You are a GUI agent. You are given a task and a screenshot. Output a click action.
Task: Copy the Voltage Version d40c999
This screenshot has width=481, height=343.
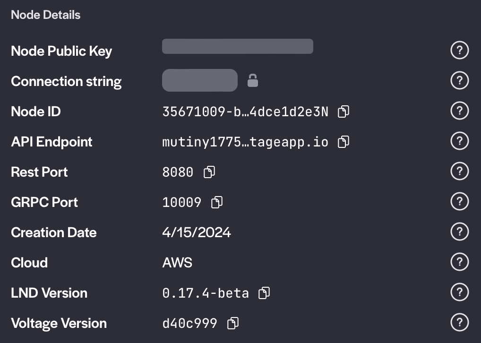click(x=232, y=323)
